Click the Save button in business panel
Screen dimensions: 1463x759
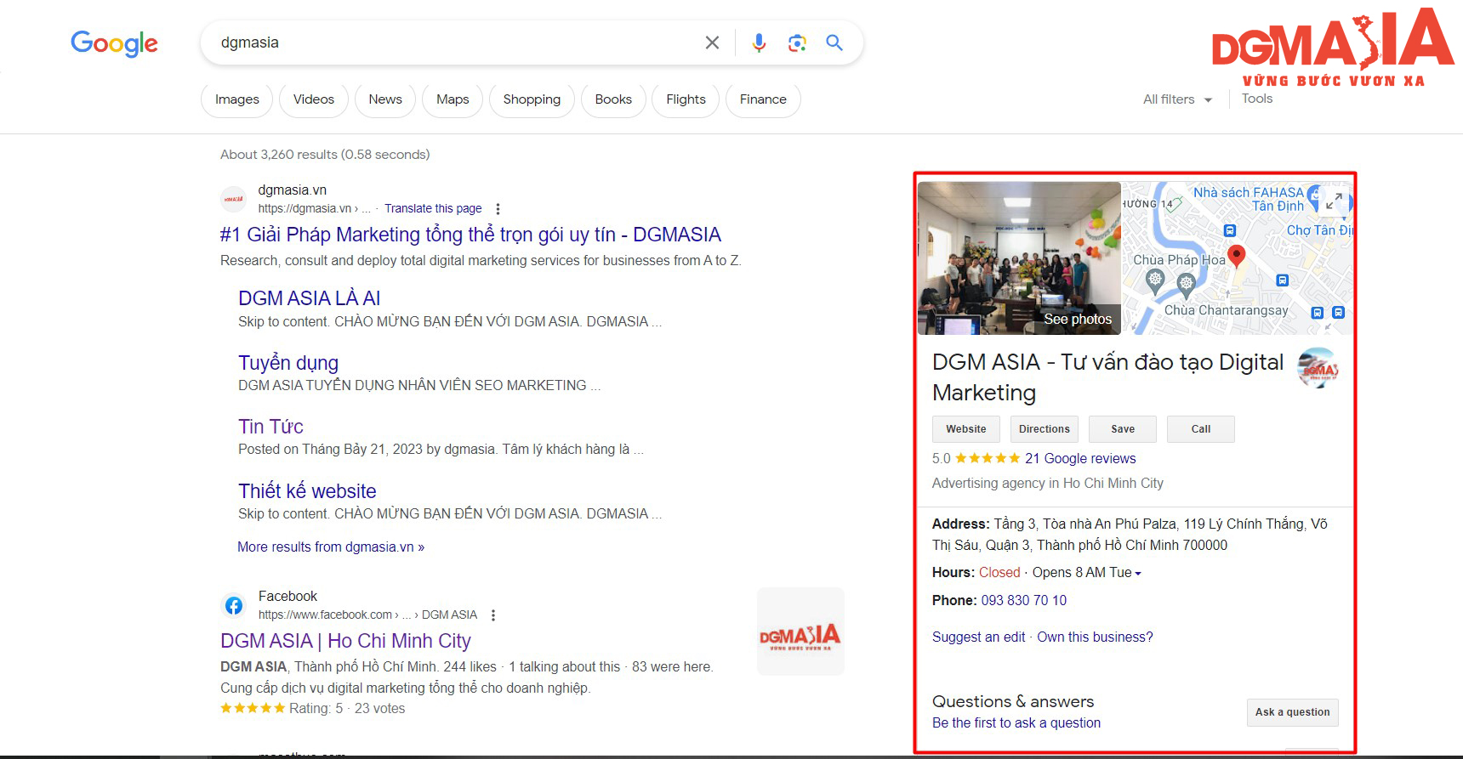(x=1123, y=429)
